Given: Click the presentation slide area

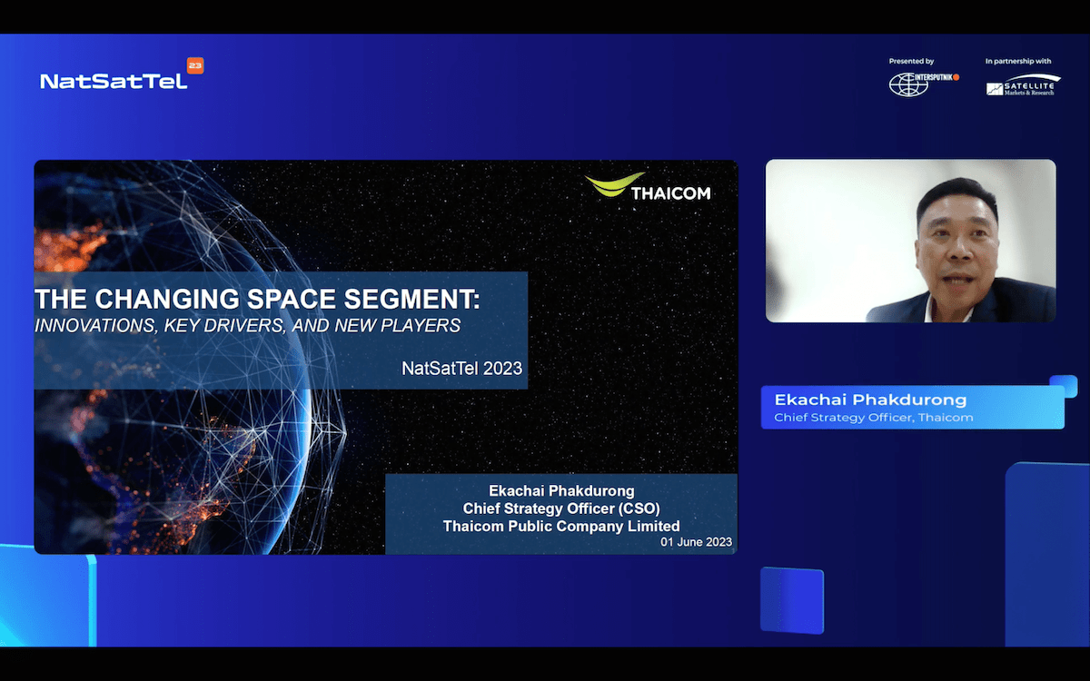Looking at the screenshot, I should click(x=386, y=357).
